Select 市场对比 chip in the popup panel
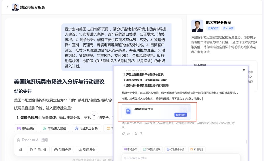264x161 pixels. [197, 149]
